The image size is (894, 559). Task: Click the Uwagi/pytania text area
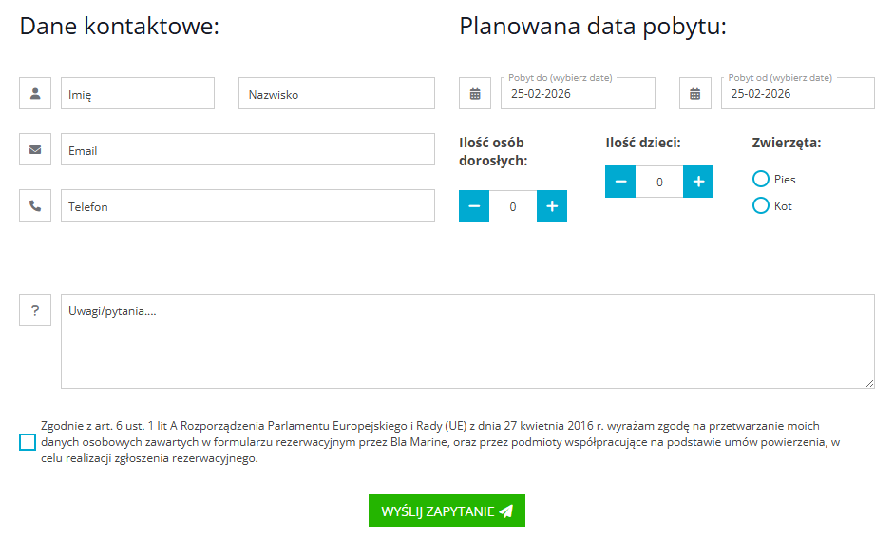point(467,341)
